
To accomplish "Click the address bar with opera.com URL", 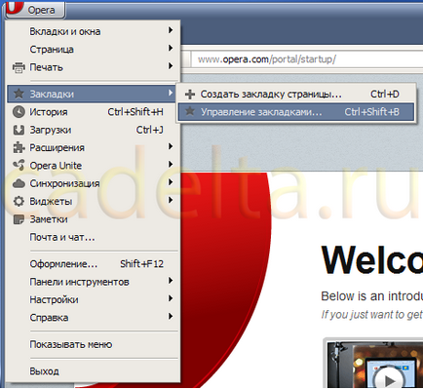I will pyautogui.click(x=307, y=59).
